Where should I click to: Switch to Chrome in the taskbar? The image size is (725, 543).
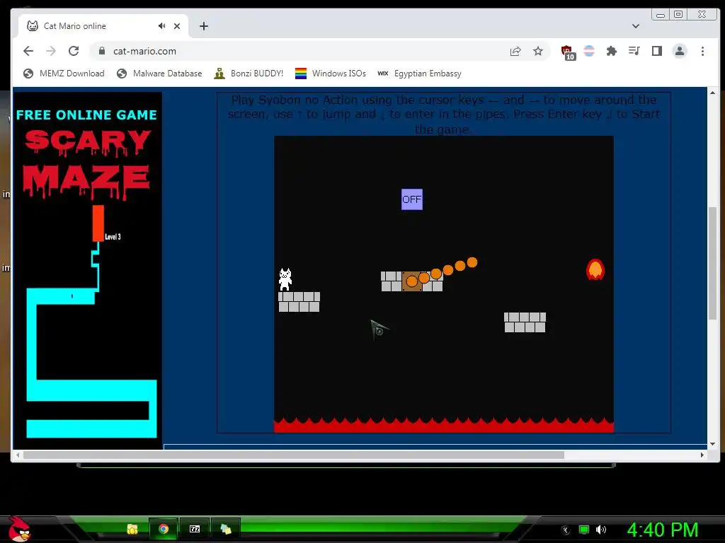pos(164,529)
